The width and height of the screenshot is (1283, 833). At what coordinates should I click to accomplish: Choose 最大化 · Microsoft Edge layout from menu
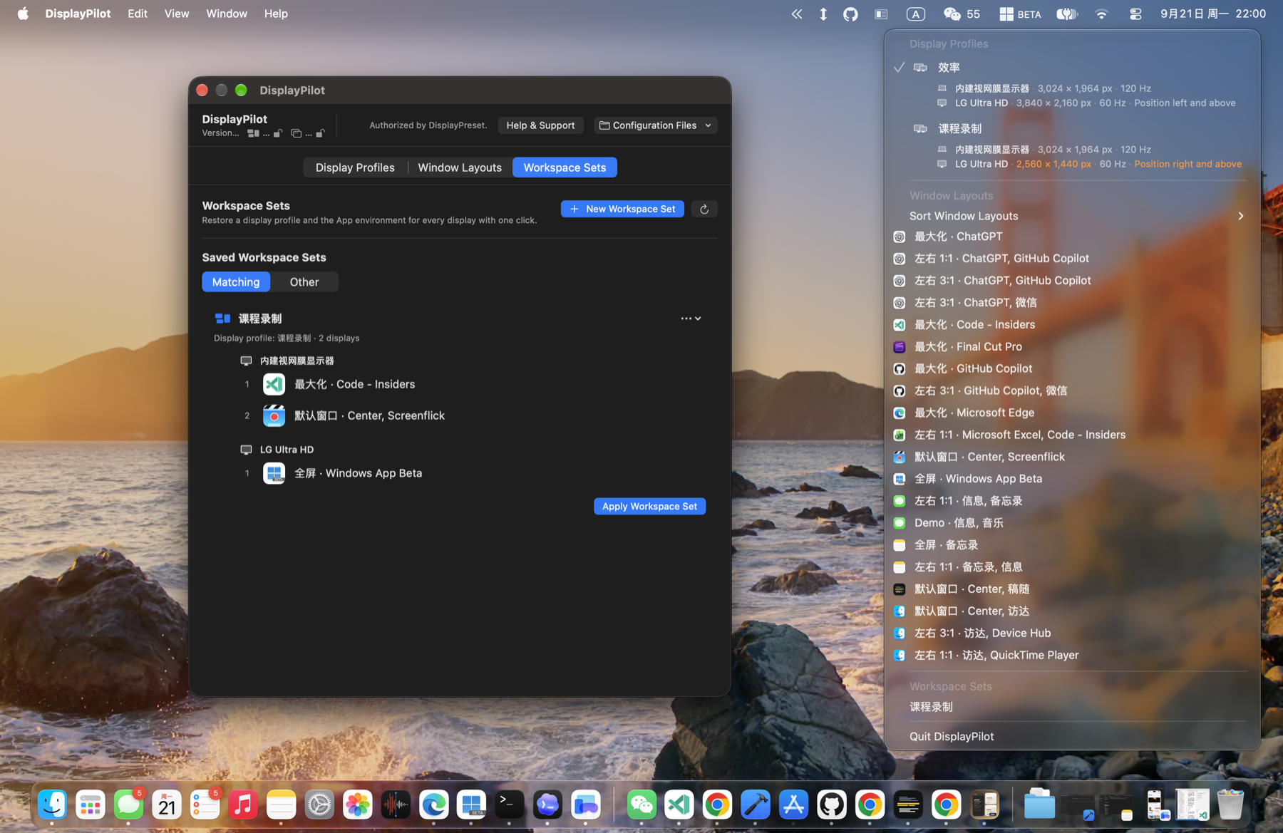click(1072, 413)
